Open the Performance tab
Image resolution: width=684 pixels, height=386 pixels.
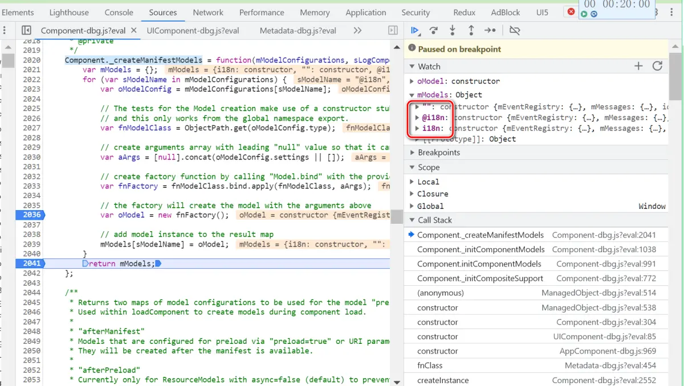(262, 13)
